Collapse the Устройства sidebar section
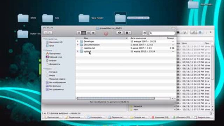The width and height of the screenshot is (224, 126). pos(44,39)
